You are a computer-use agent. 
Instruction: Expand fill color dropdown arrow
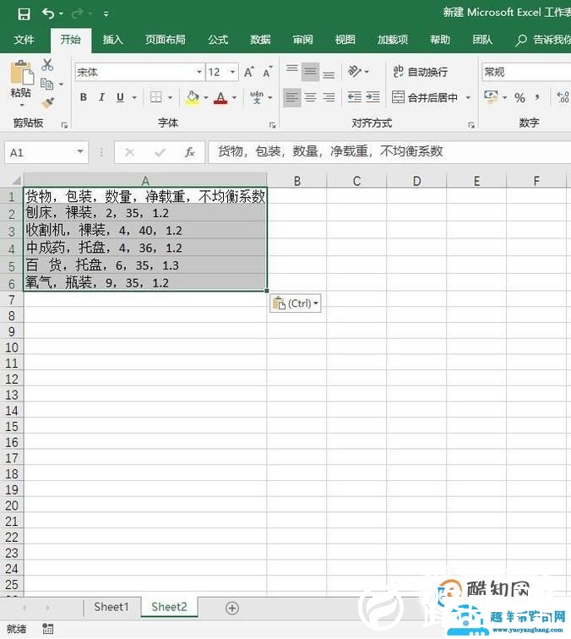click(x=205, y=97)
